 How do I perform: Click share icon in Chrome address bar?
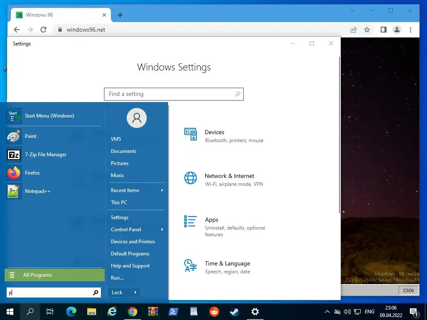(x=354, y=30)
